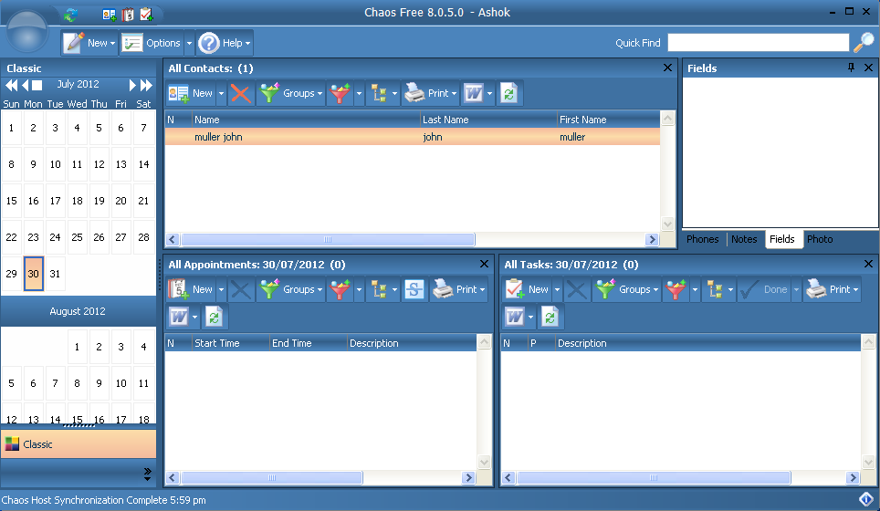Click new appointment icon in title bar

128,15
